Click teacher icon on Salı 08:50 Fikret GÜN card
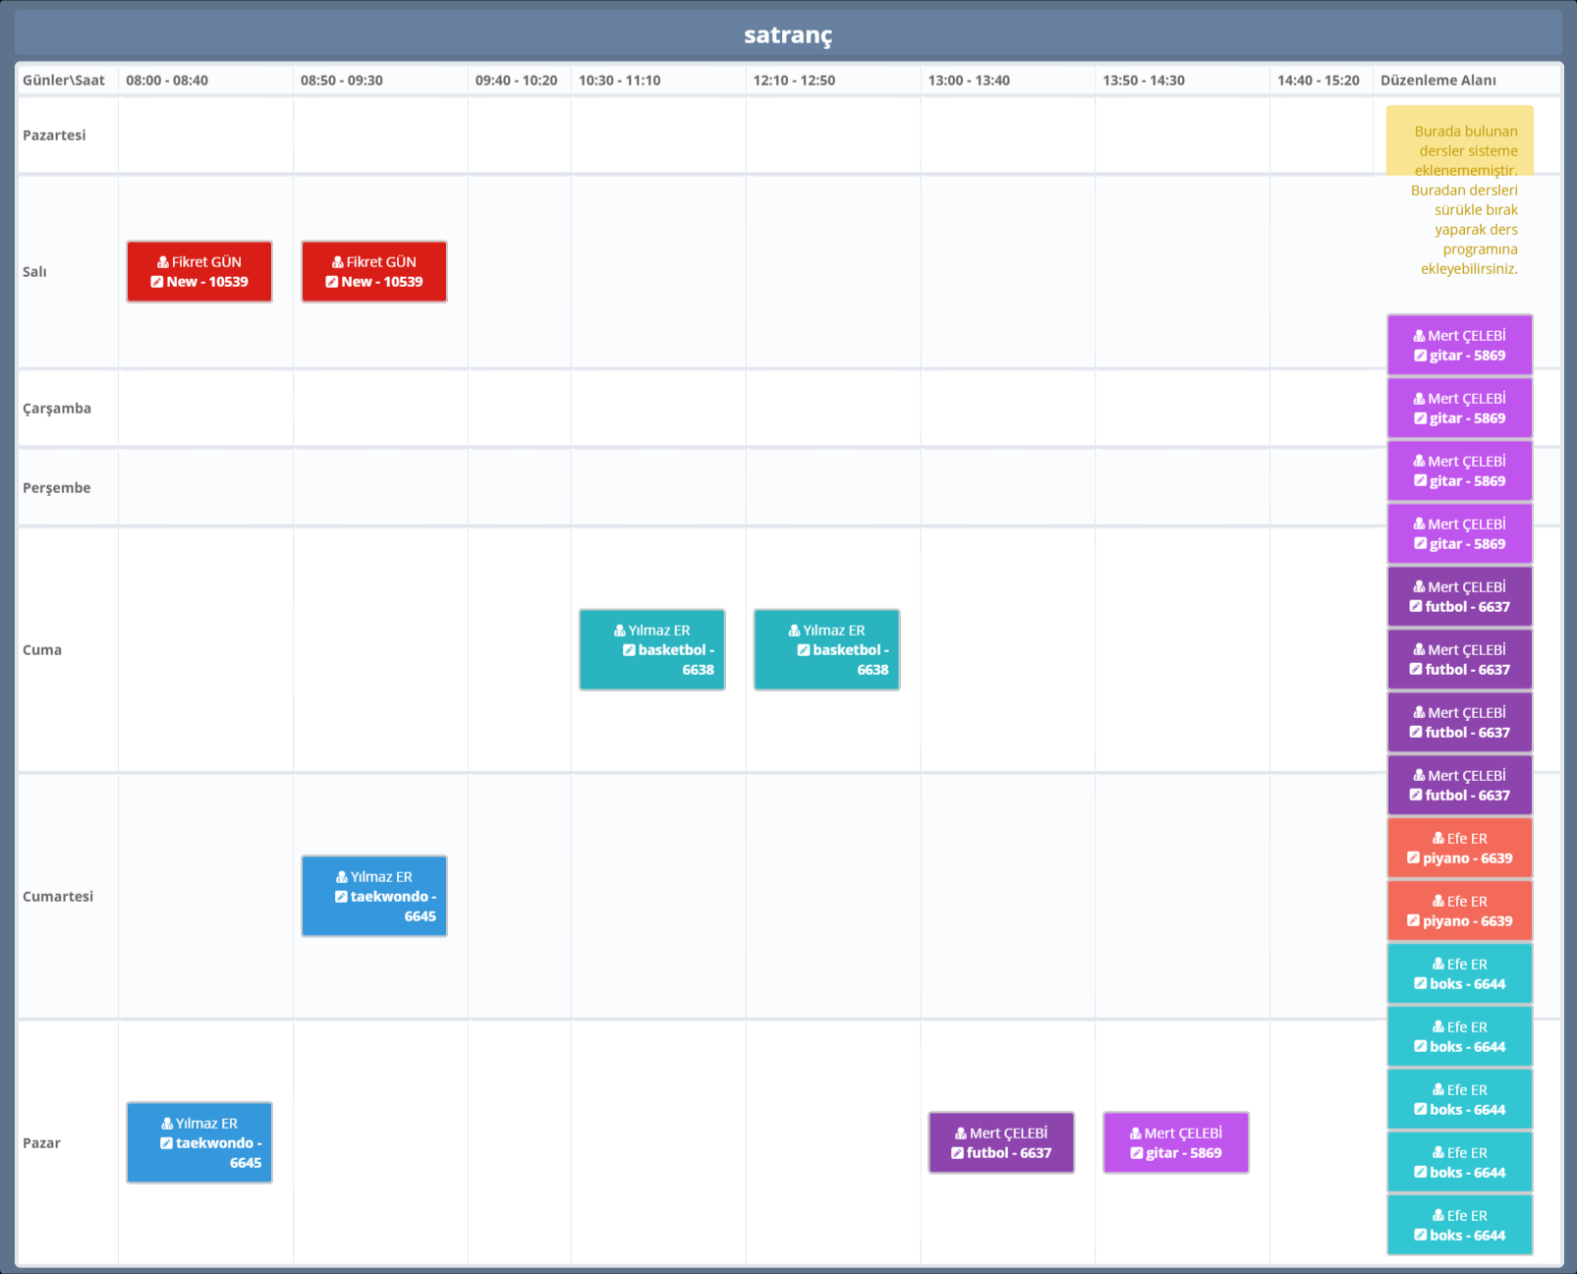Image resolution: width=1577 pixels, height=1274 pixels. click(337, 262)
